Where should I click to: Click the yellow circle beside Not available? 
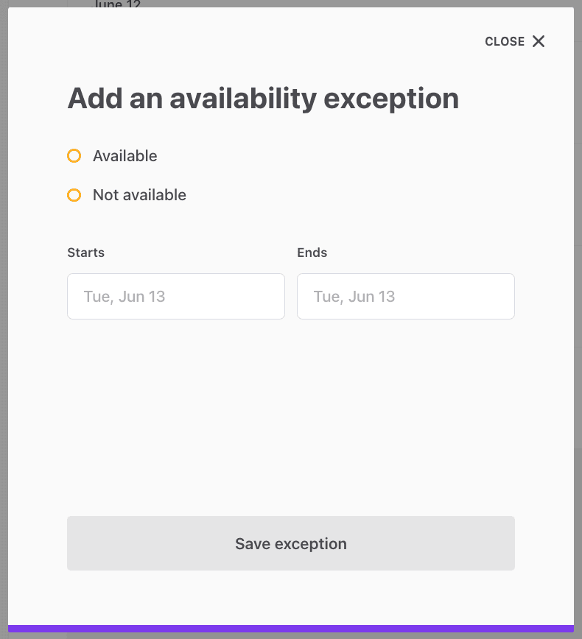(x=74, y=195)
